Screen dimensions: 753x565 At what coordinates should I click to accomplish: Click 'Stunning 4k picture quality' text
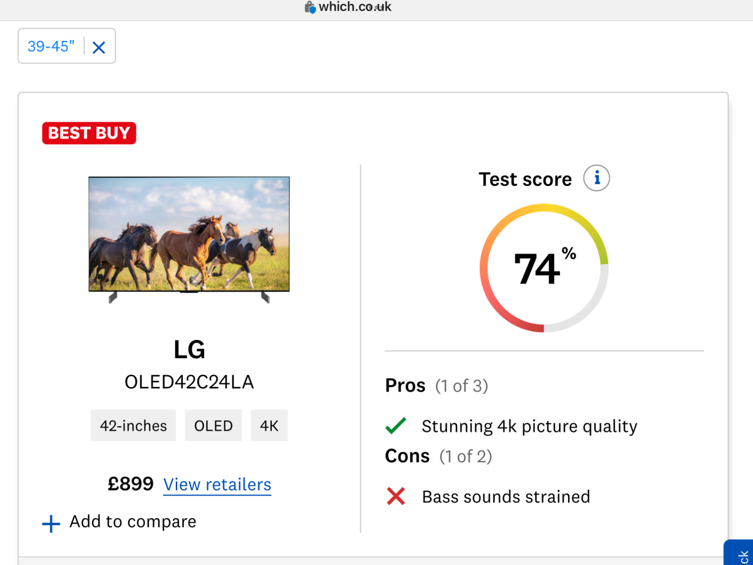pyautogui.click(x=529, y=426)
